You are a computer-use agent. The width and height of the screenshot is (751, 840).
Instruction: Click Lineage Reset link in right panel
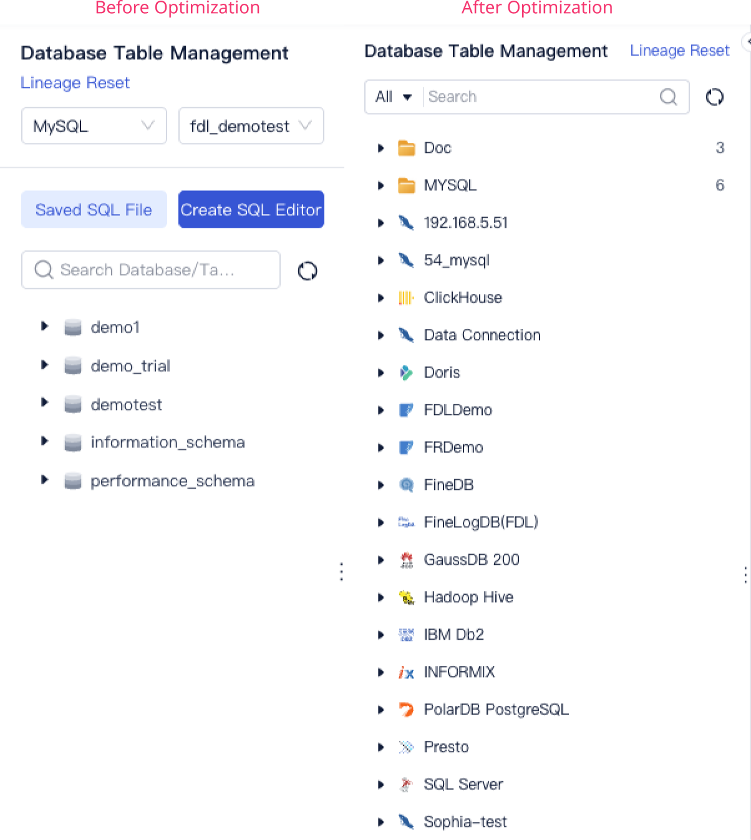tap(679, 51)
